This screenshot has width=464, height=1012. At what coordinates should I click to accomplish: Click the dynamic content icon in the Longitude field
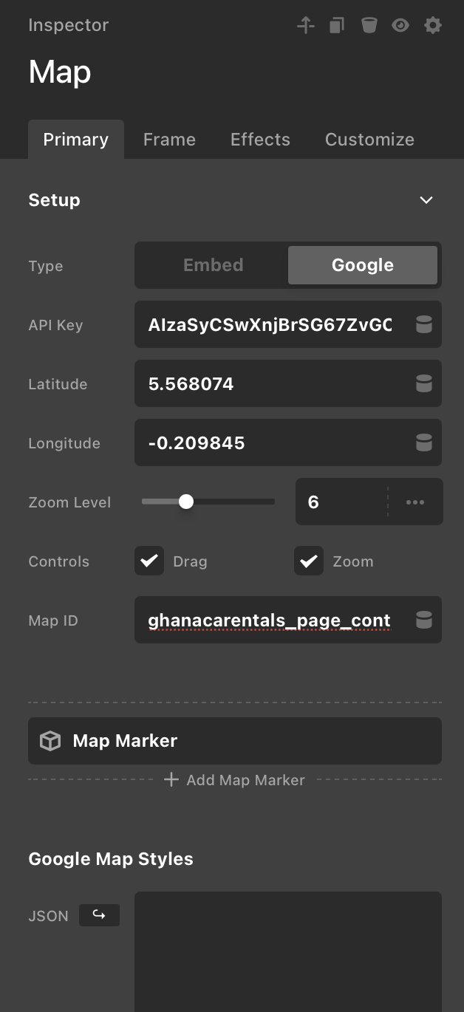point(424,442)
